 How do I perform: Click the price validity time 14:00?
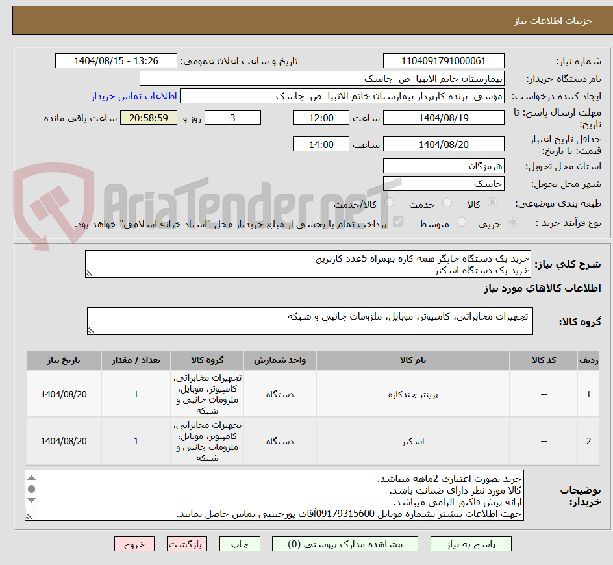pos(321,144)
